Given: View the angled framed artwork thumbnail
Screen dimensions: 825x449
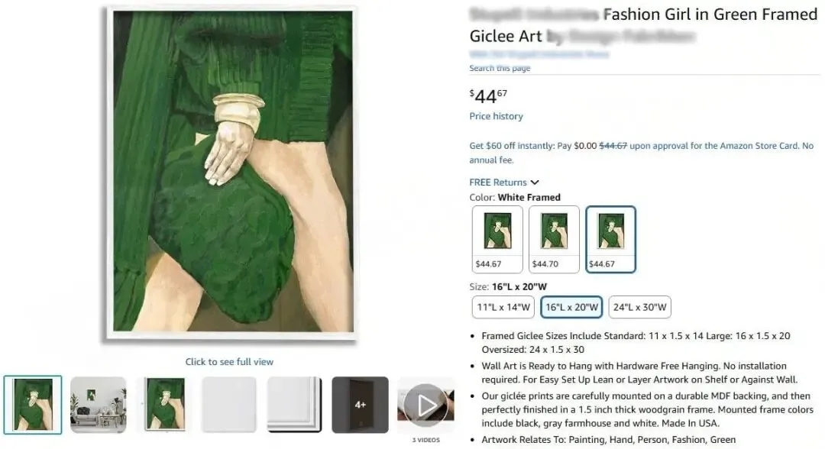Looking at the screenshot, I should point(164,405).
